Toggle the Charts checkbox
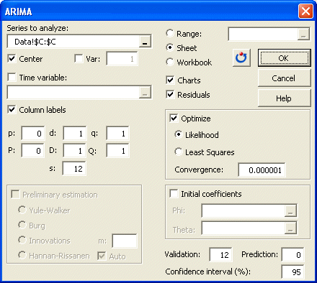 170,80
